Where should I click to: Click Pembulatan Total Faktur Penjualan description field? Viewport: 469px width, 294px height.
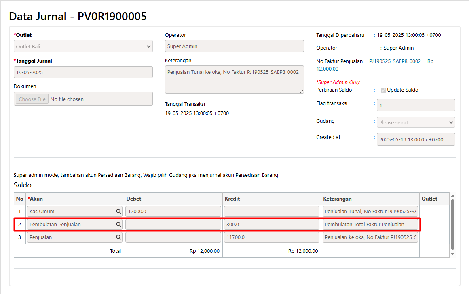(x=370, y=224)
